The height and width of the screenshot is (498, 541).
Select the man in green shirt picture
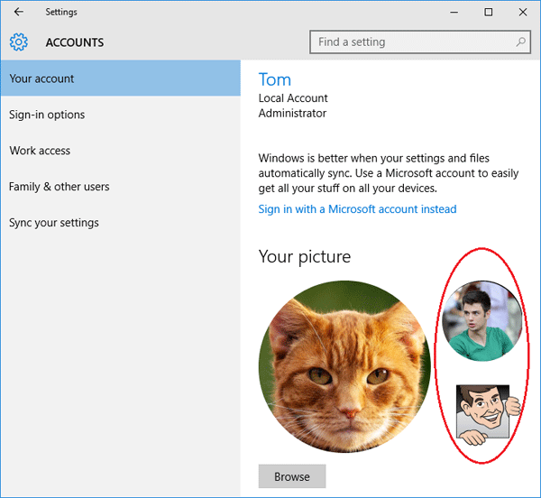pos(481,320)
